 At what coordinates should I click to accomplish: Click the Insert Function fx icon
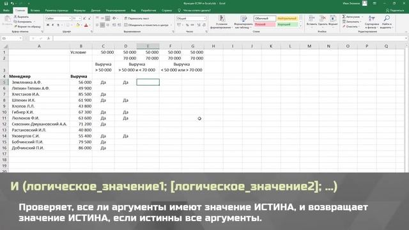pos(49,38)
